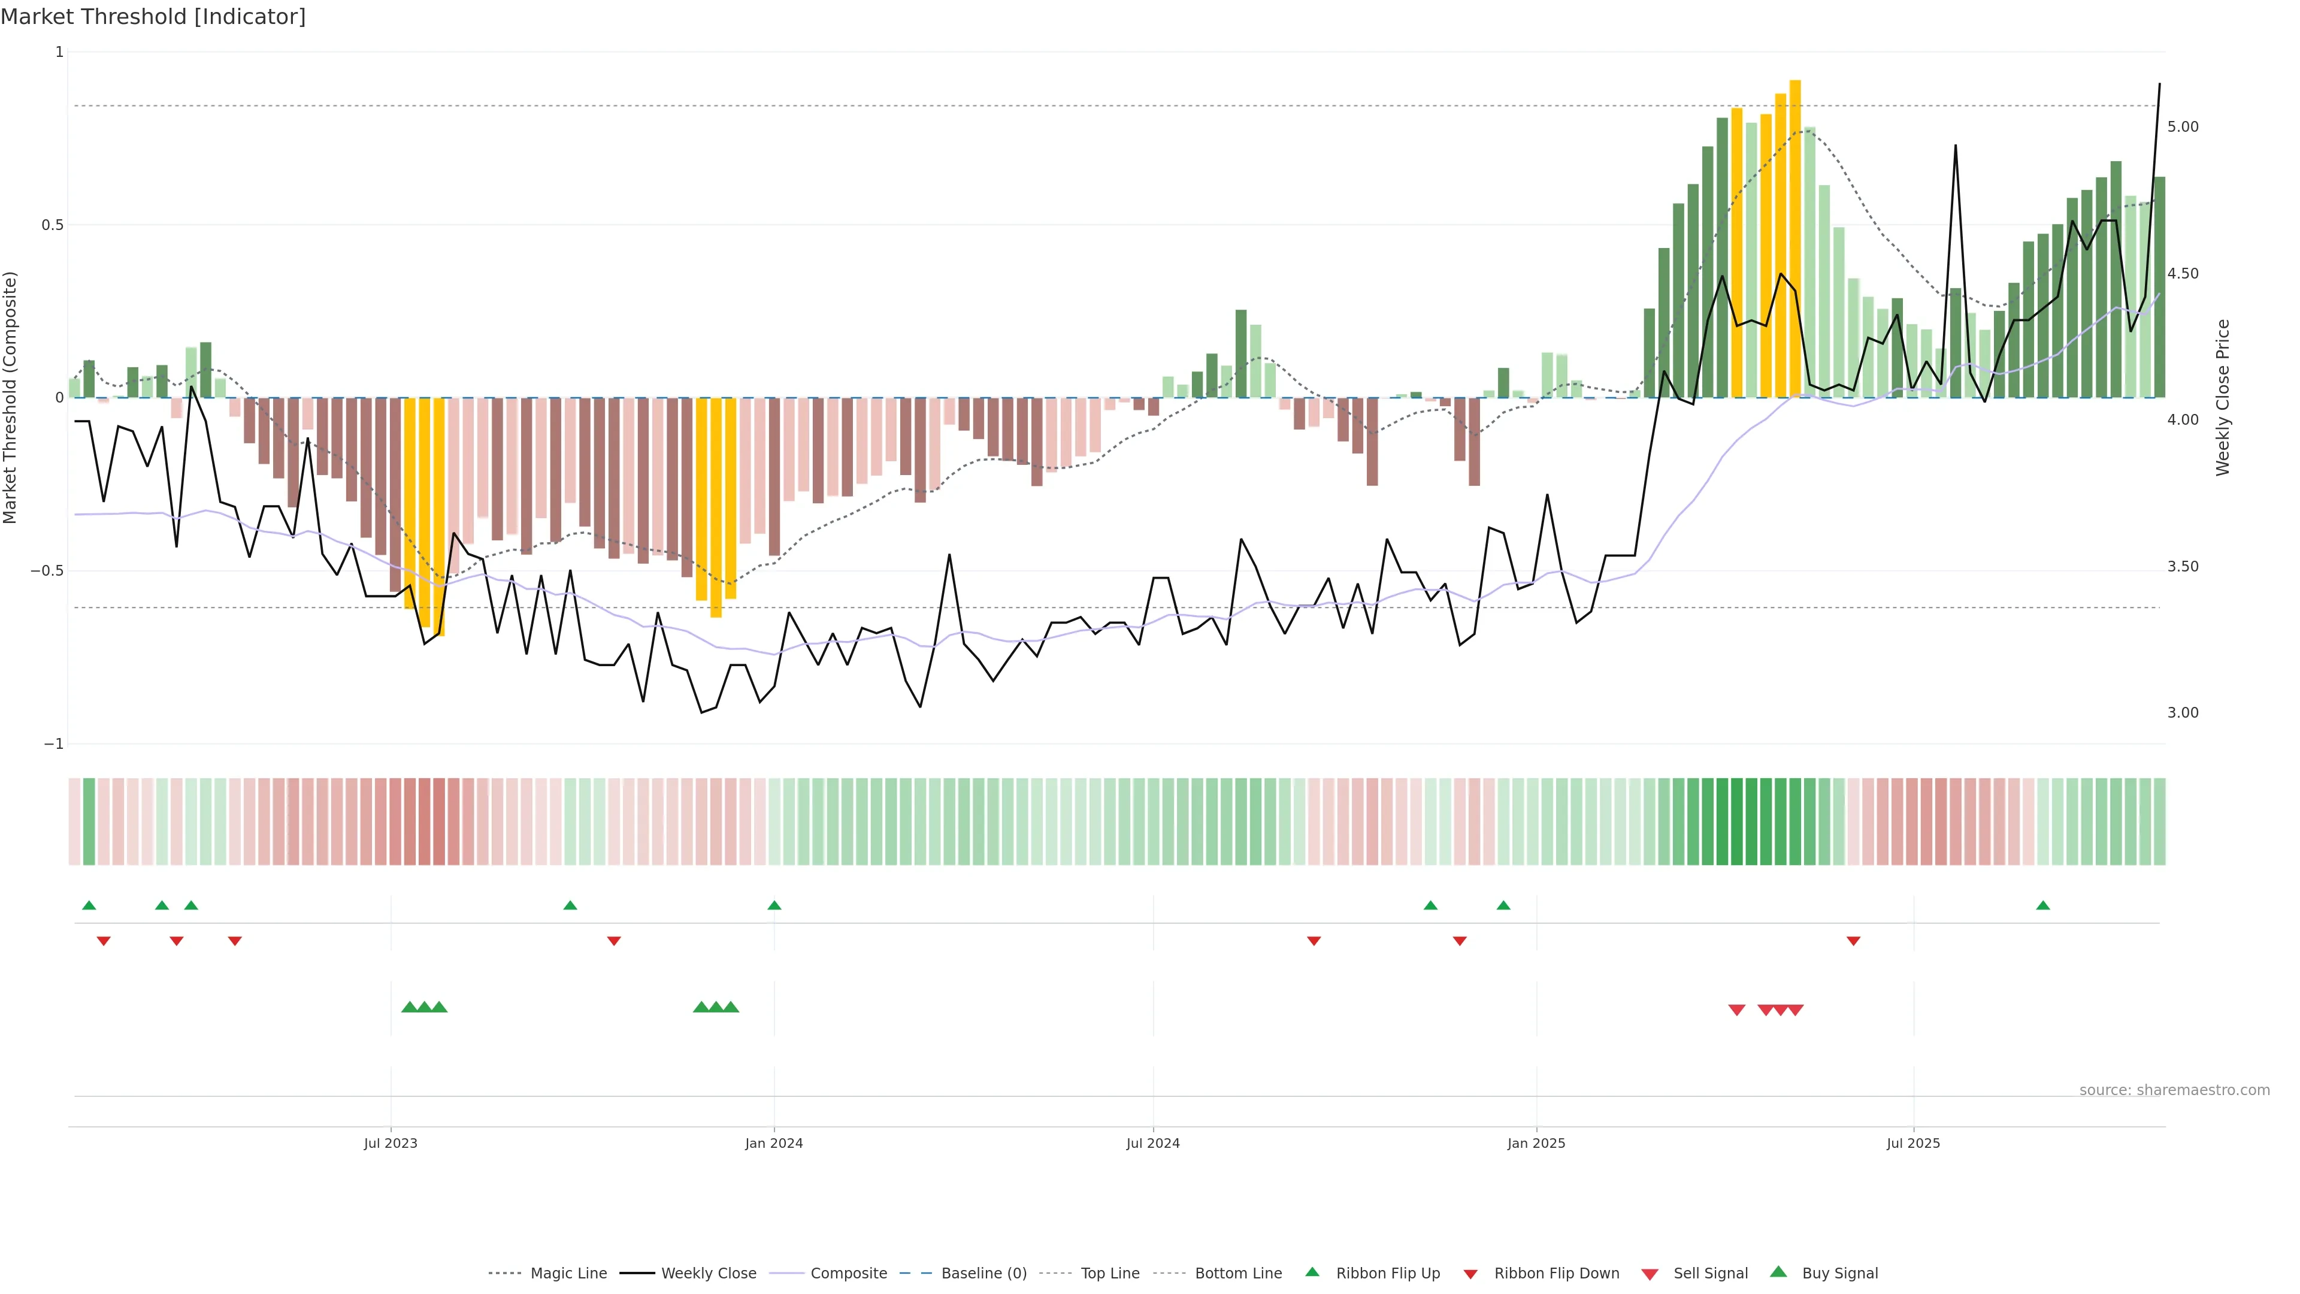Click last ribbon flip up marker in 2025
This screenshot has height=1294, width=2300.
[x=2043, y=906]
